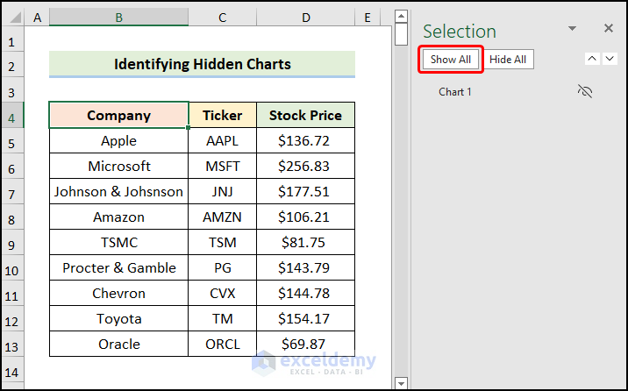Screen dimensions: 628x391
Task: Select row 2 header
Action: [11, 66]
